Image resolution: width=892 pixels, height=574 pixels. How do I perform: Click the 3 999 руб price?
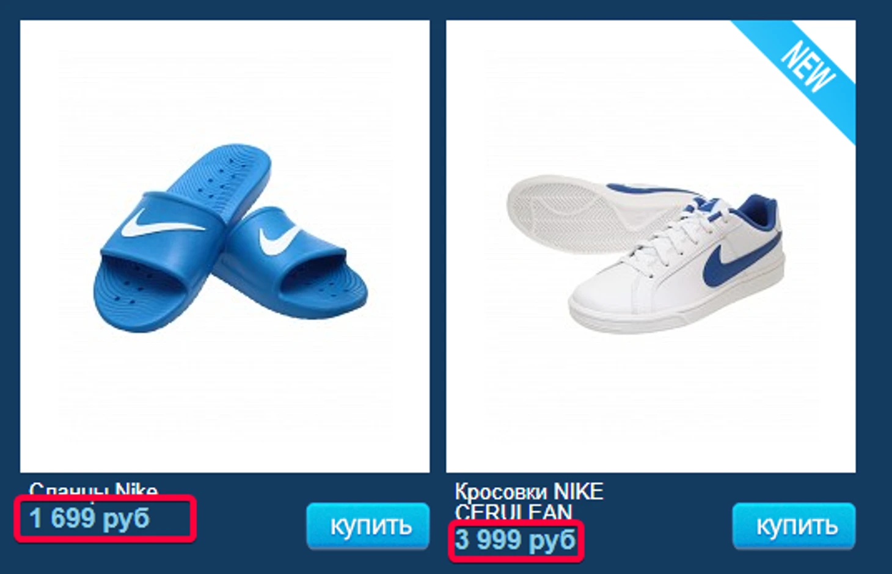tap(516, 540)
